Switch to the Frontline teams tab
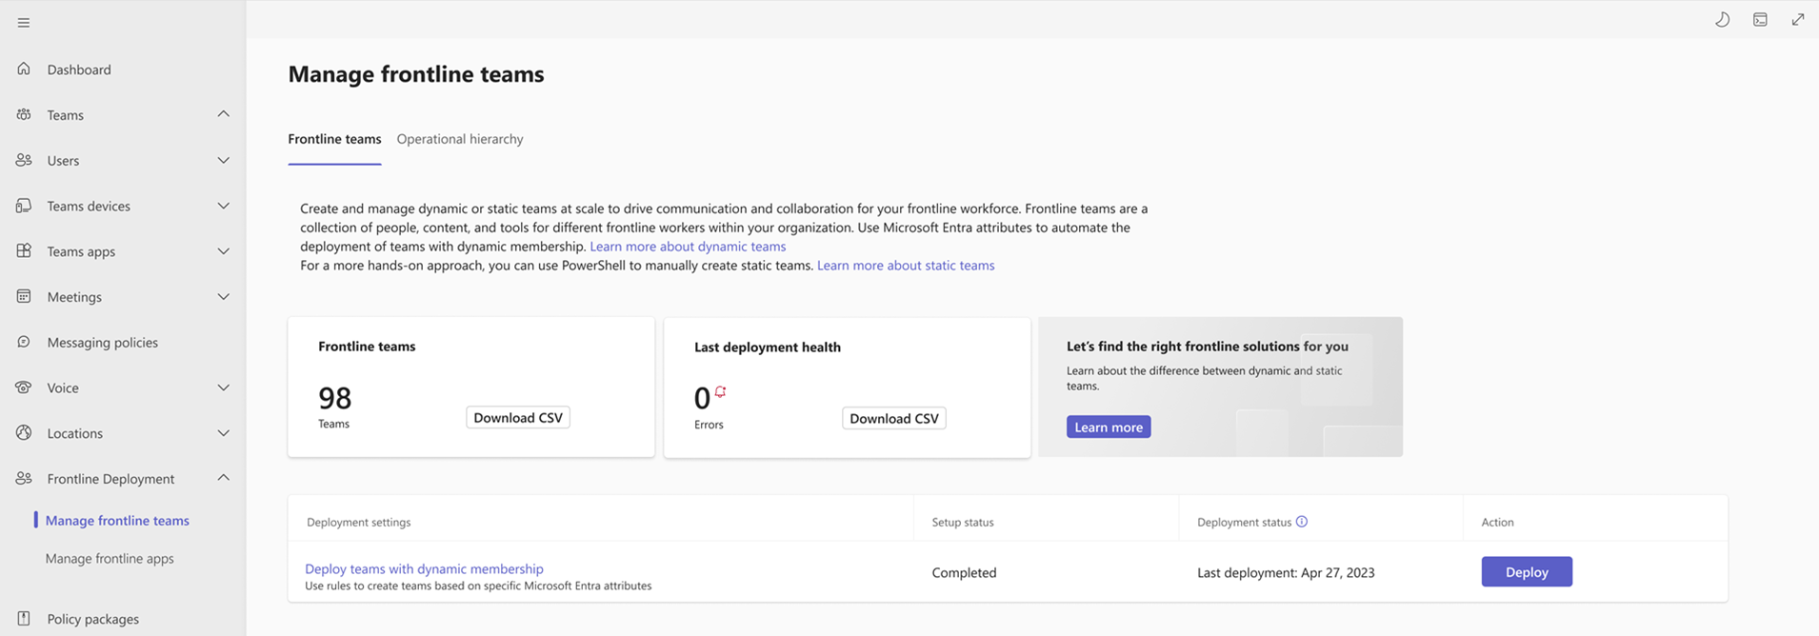1819x636 pixels. 334,139
